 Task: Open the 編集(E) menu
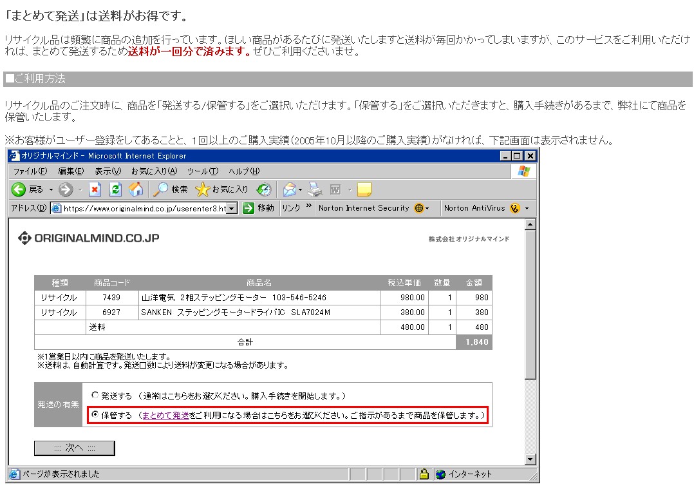coord(71,171)
